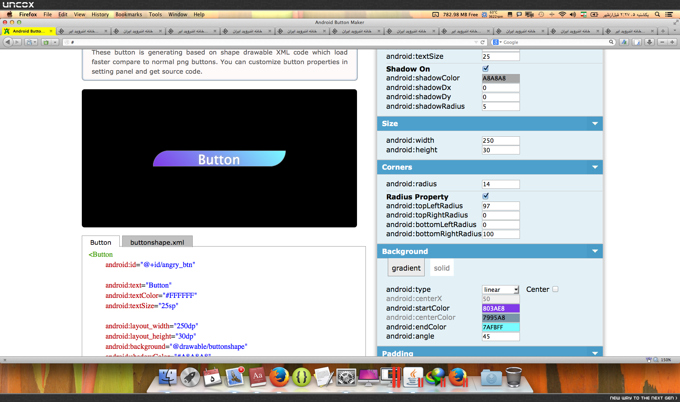Screen dimensions: 680x402
Task: Select the gradient background tab
Action: [406, 268]
